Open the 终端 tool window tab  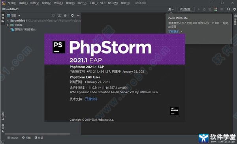tap(39, 138)
